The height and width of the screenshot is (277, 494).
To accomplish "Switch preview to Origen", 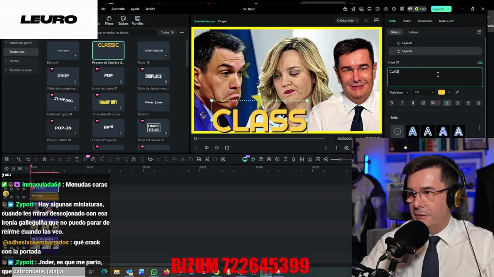I will tap(223, 21).
